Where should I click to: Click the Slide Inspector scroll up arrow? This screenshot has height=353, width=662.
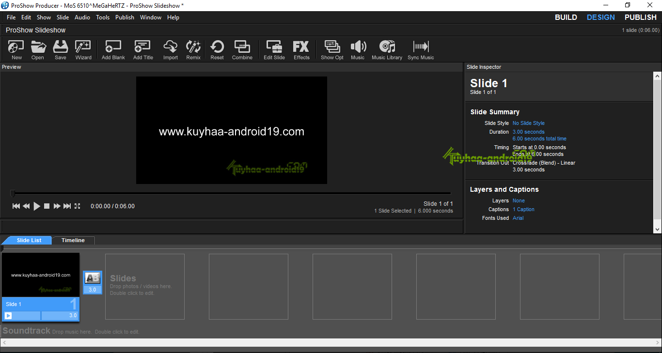[x=658, y=76]
